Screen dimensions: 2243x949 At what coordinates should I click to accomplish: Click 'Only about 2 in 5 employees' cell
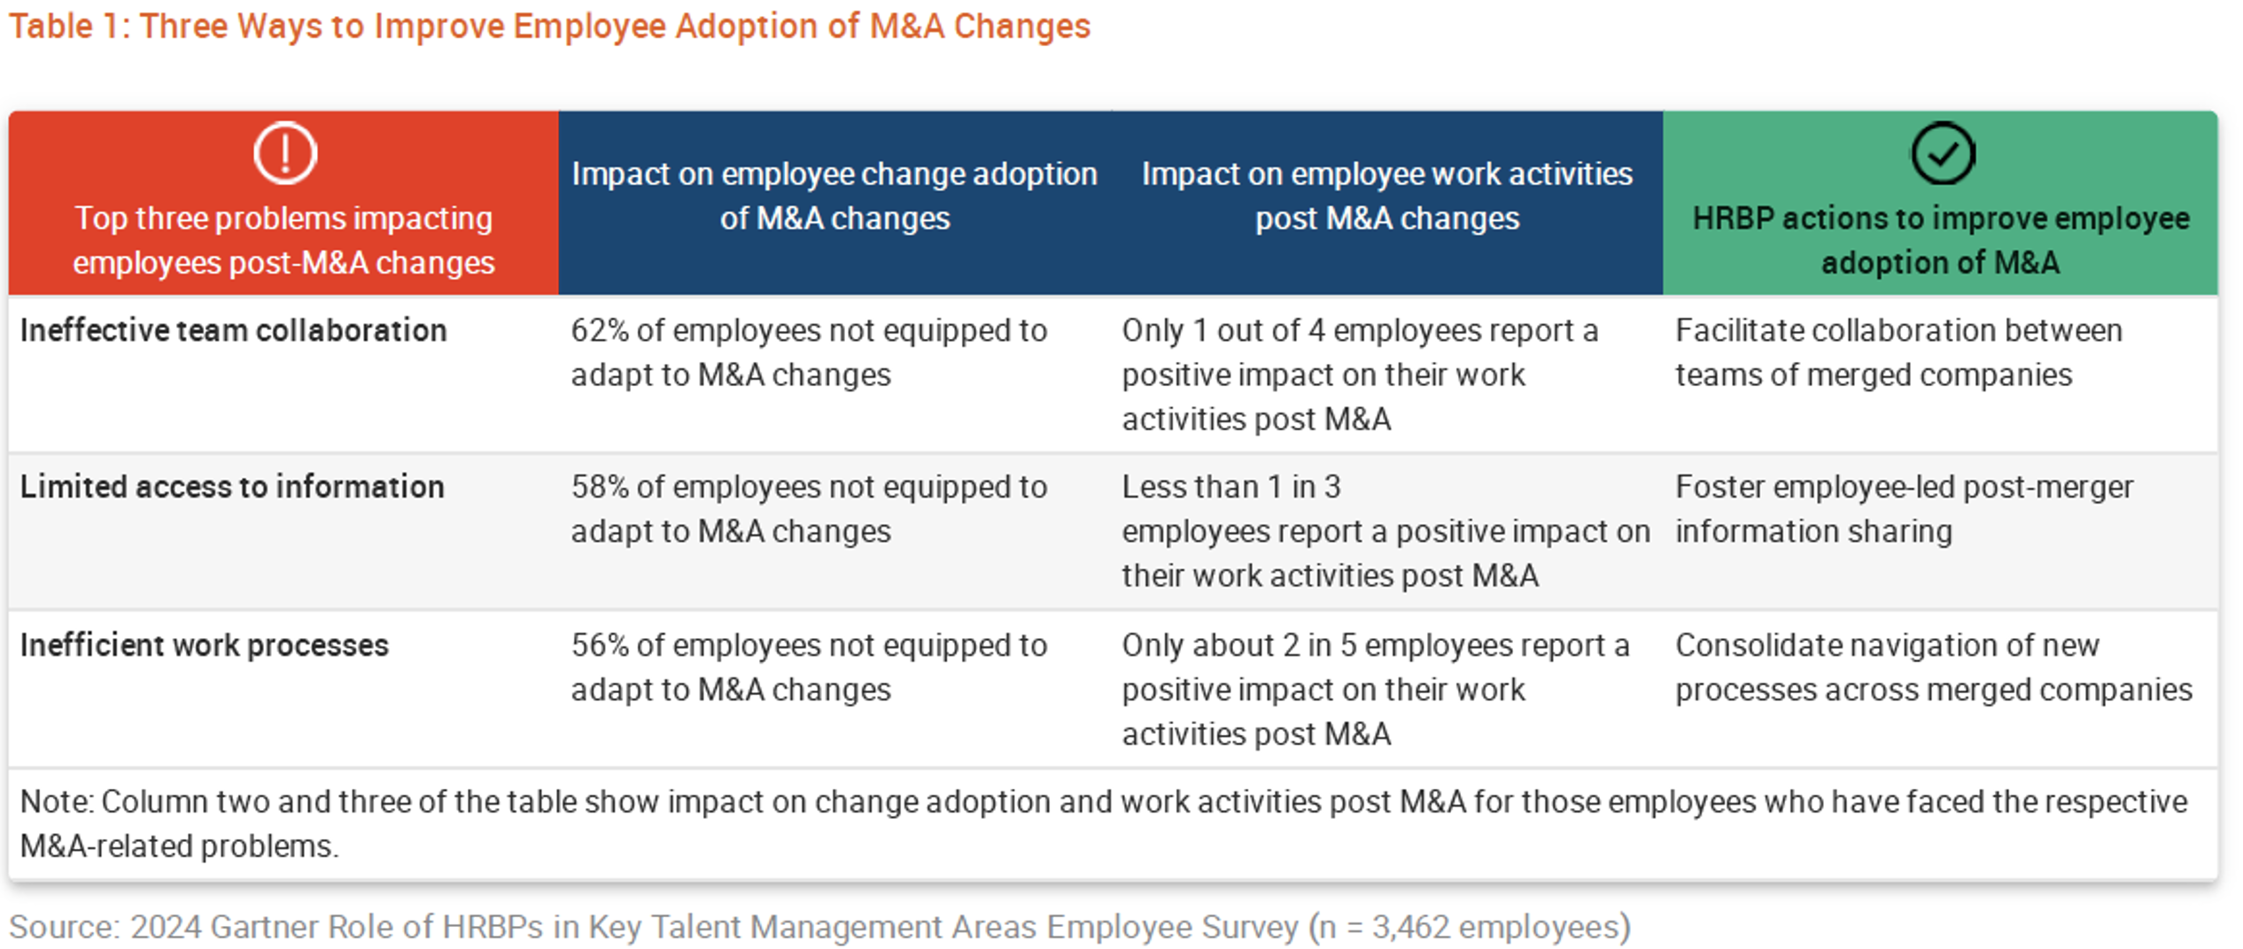[x=1376, y=690]
